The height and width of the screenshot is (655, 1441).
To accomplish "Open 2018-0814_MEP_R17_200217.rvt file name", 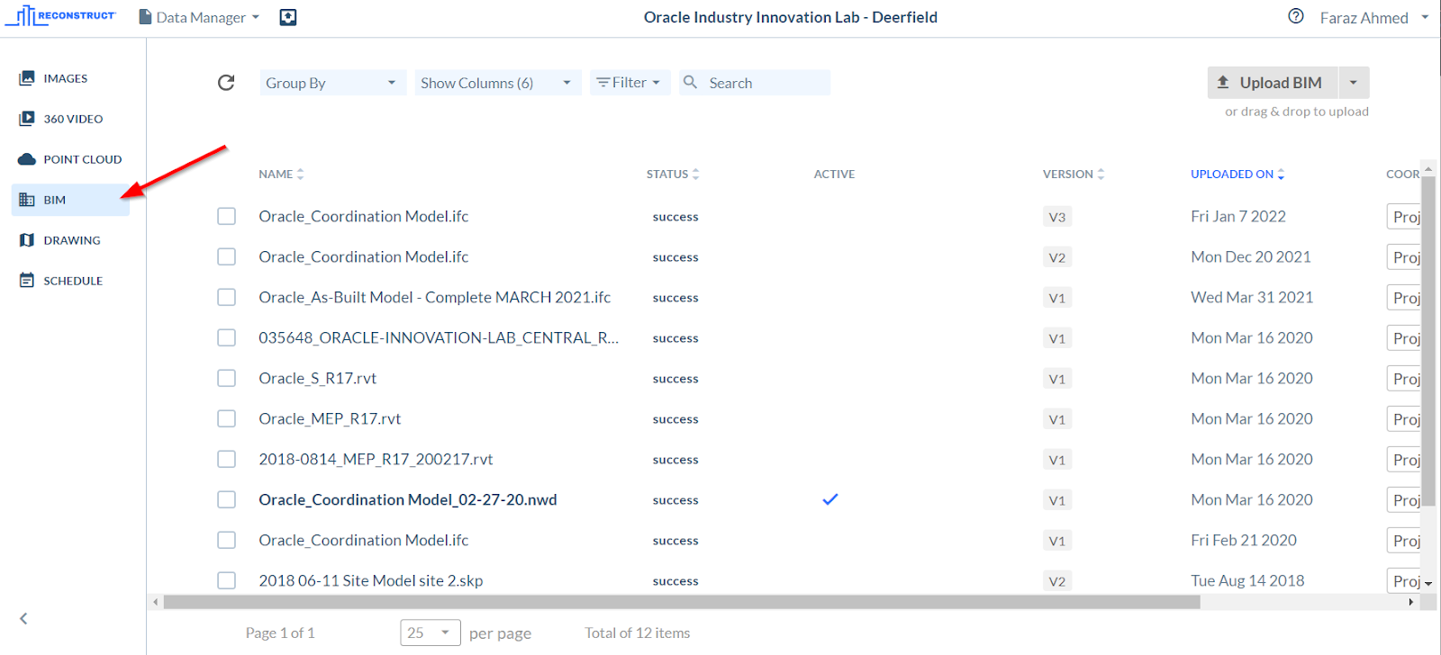I will click(376, 459).
